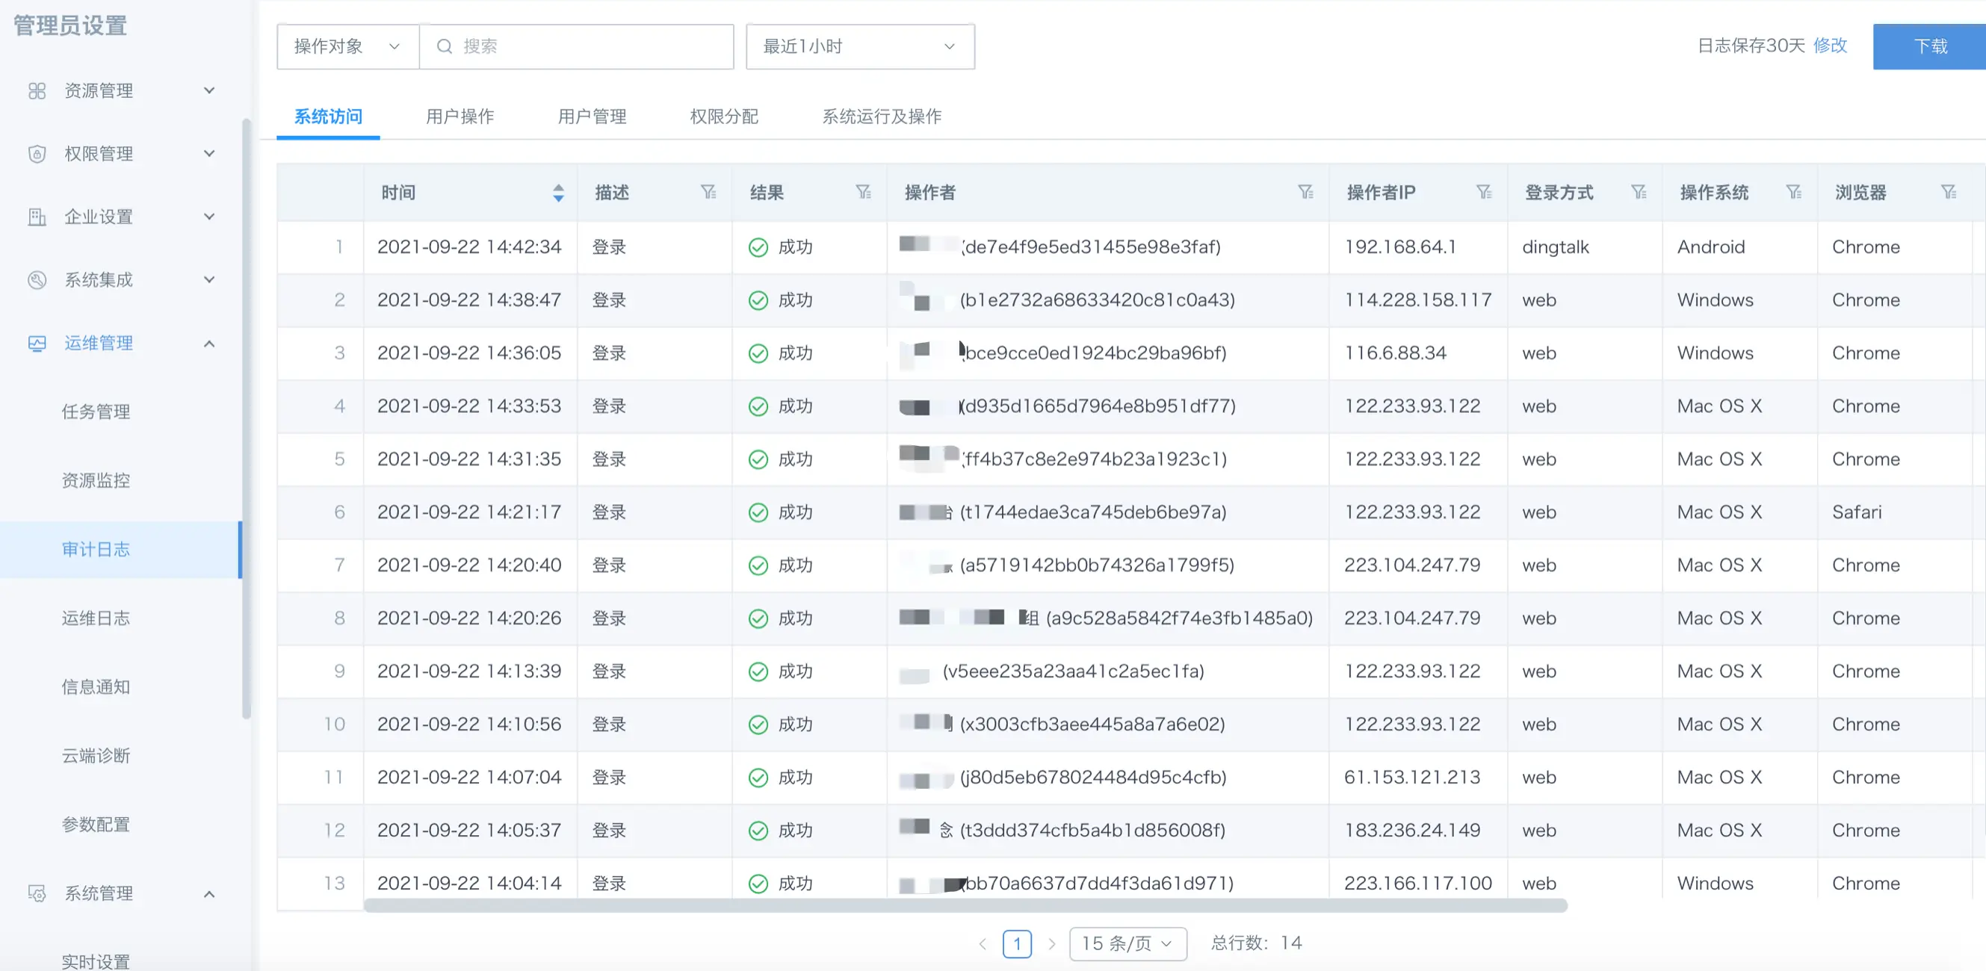The width and height of the screenshot is (1986, 971).
Task: Click IP 114.228.158.117 cell
Action: click(x=1418, y=300)
